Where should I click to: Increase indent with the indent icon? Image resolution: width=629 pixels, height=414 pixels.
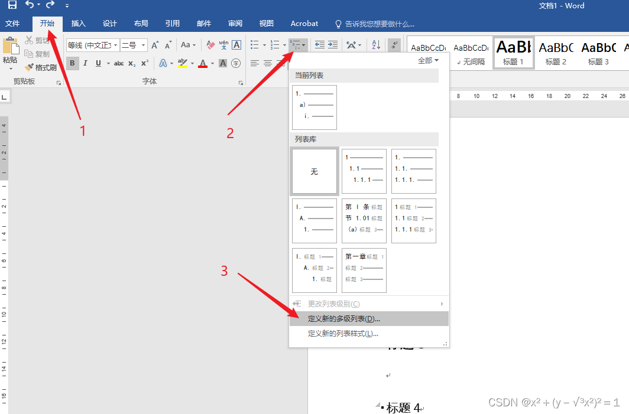click(x=333, y=45)
